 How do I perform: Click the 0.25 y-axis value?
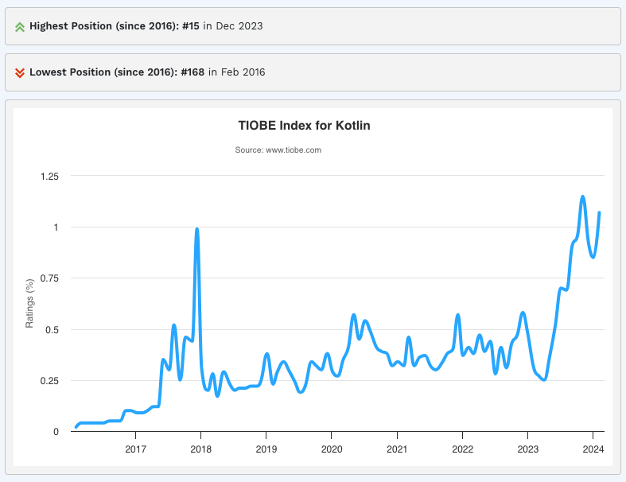point(49,381)
